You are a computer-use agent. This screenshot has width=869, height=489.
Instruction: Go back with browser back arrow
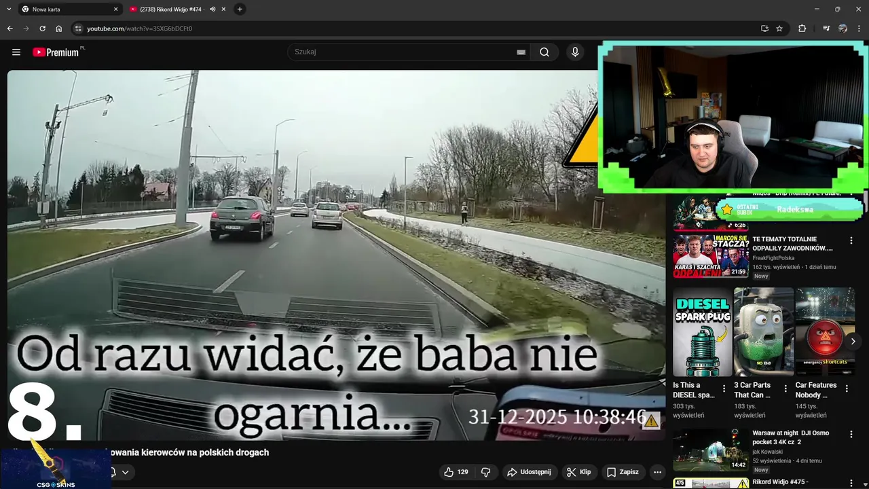click(x=10, y=29)
